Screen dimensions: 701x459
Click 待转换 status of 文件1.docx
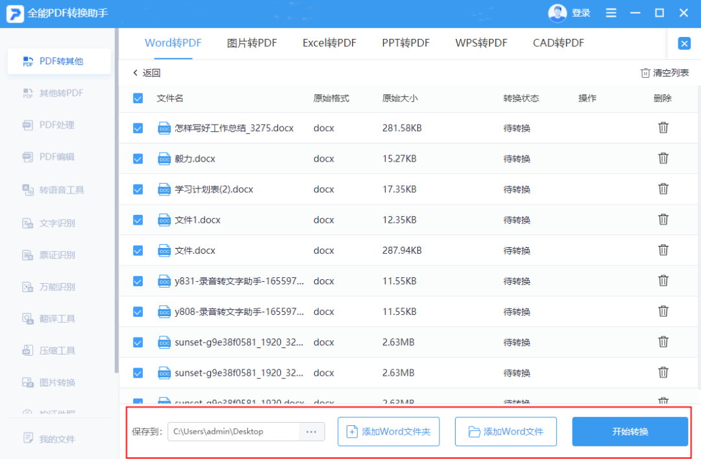517,220
